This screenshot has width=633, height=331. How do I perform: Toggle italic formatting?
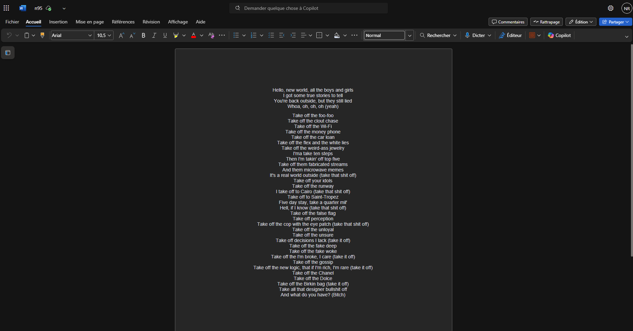(x=154, y=35)
